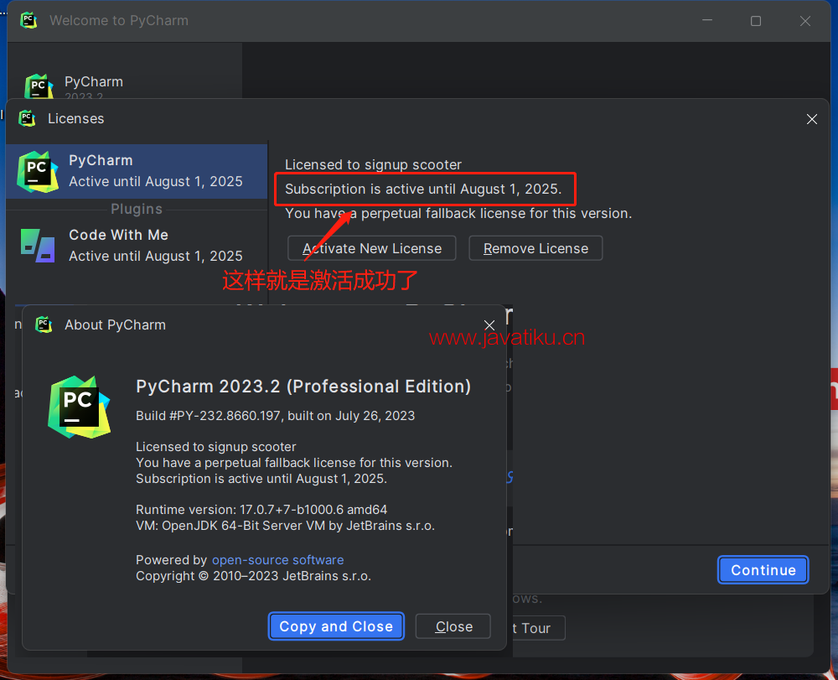Viewport: 838px width, 680px height.
Task: Select PyCharm license entry in list
Action: (137, 171)
